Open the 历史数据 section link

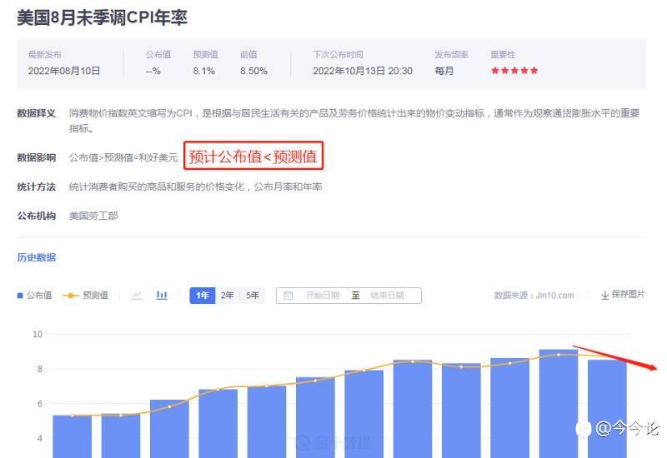(37, 257)
